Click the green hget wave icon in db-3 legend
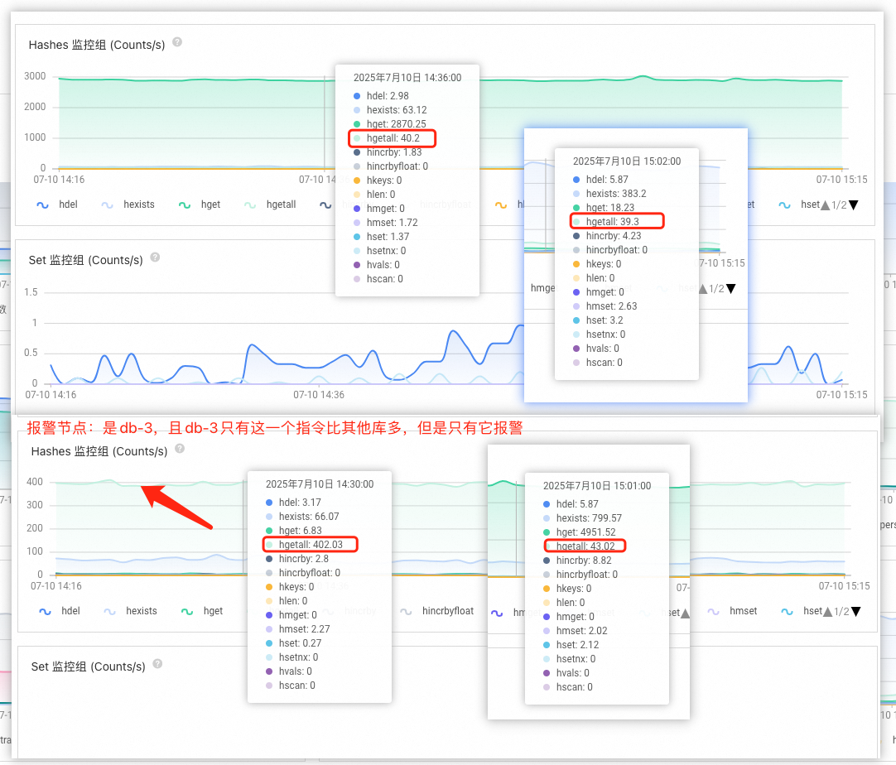 pos(187,612)
